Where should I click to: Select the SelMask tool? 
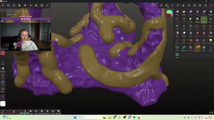tap(184, 20)
